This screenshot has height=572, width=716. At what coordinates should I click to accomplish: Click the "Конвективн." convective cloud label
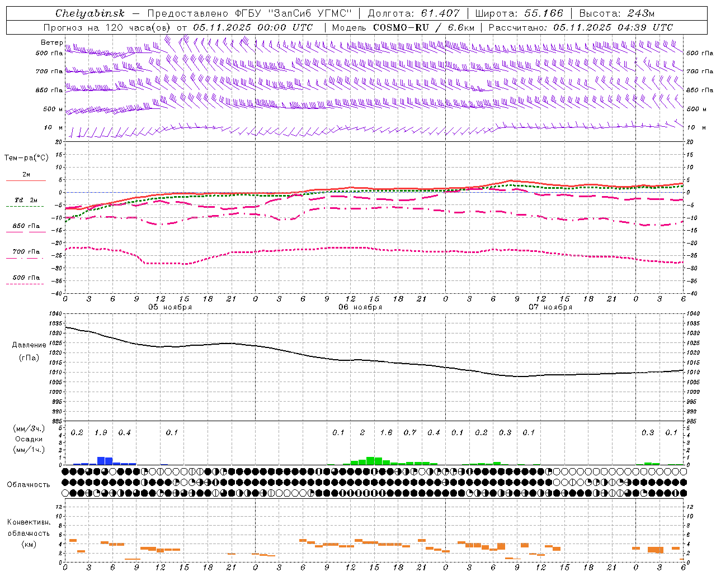pyautogui.click(x=29, y=522)
